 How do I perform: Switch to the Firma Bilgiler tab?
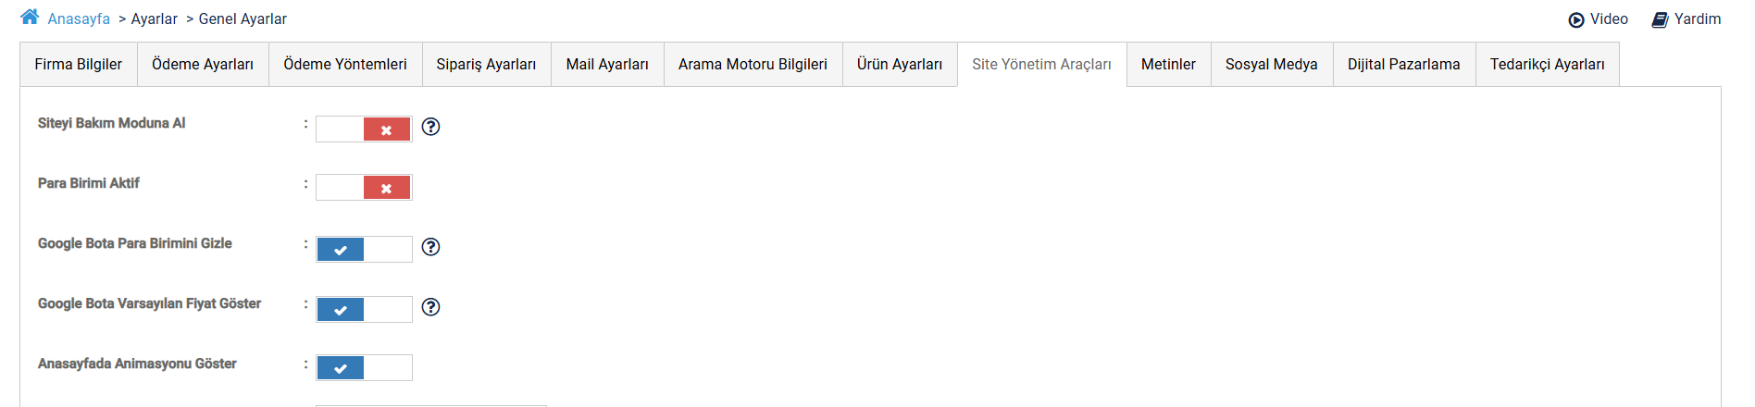point(79,65)
